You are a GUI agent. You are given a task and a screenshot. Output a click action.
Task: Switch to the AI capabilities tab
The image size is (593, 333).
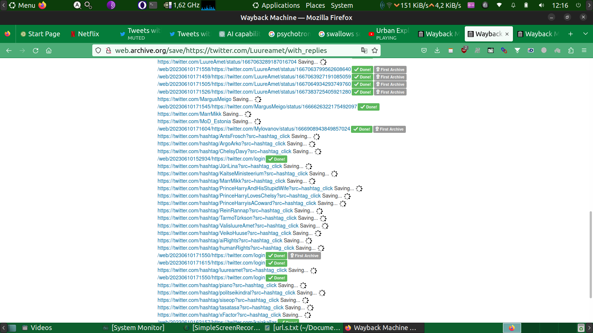240,34
